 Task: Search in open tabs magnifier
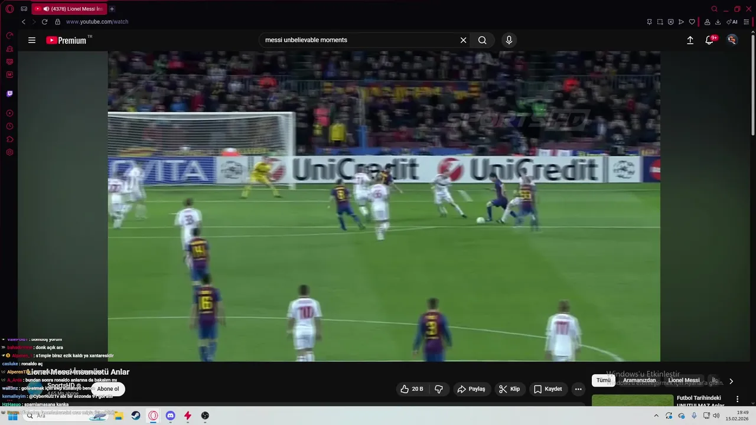[x=714, y=9]
